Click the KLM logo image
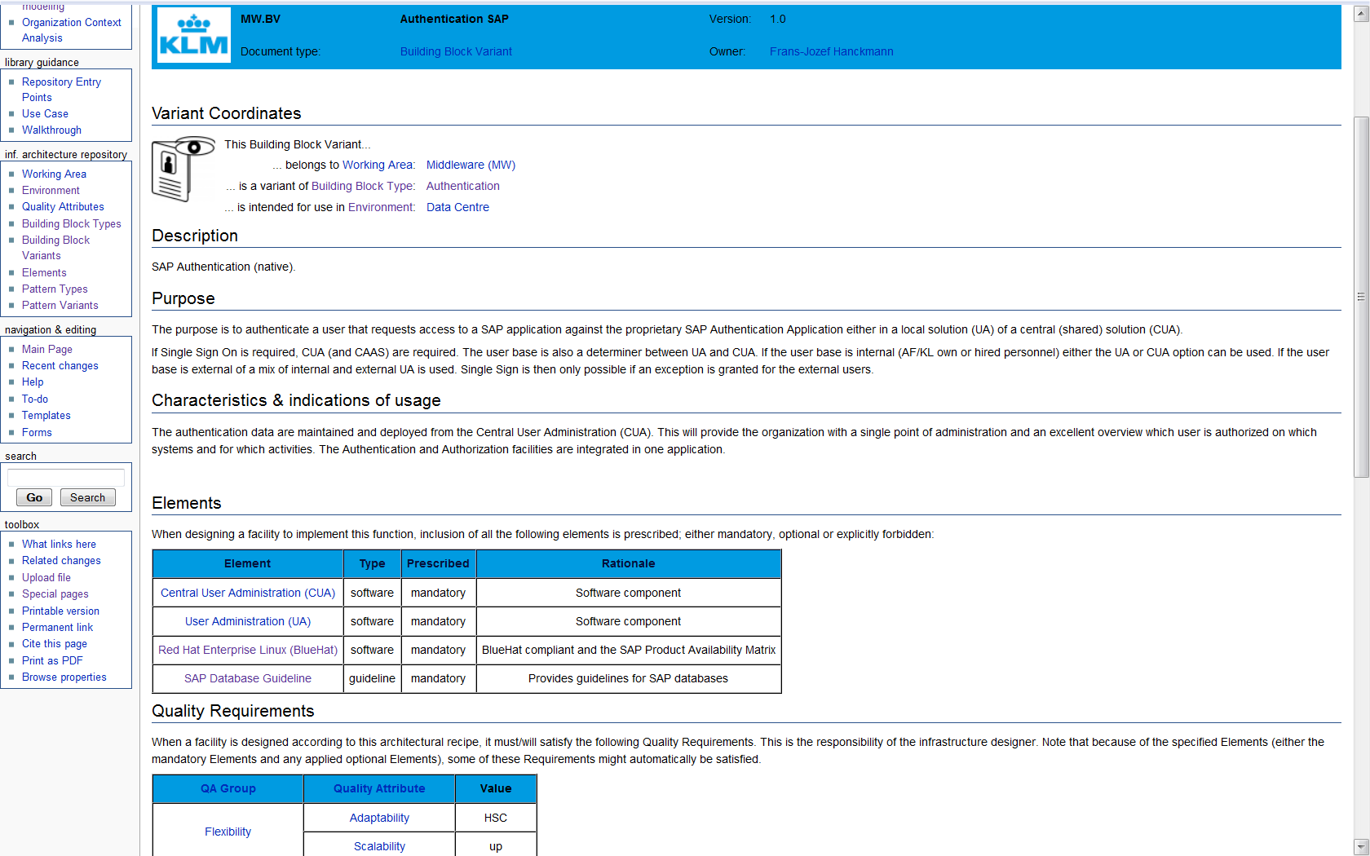The width and height of the screenshot is (1370, 856). (x=193, y=36)
